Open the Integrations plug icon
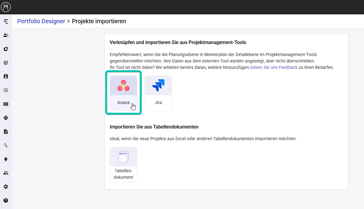Viewport: 364px width, 209px height. coord(6,159)
